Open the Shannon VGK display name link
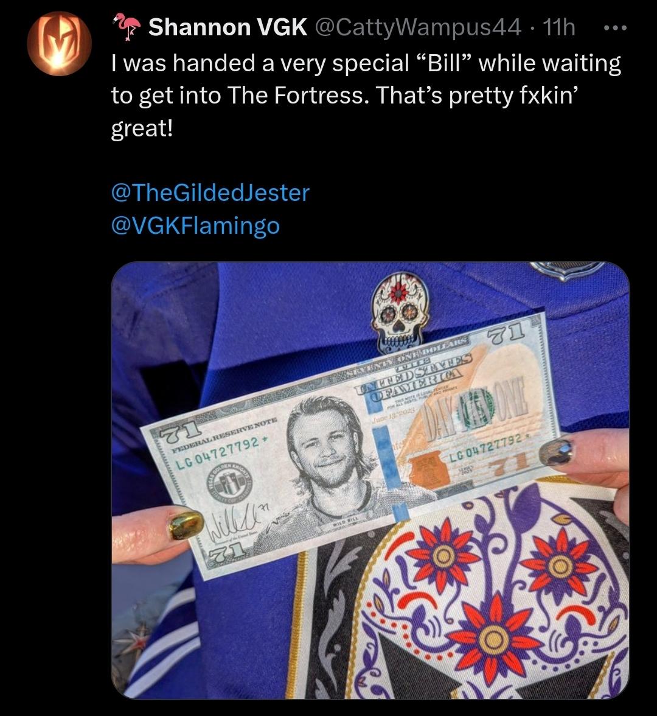 point(228,27)
